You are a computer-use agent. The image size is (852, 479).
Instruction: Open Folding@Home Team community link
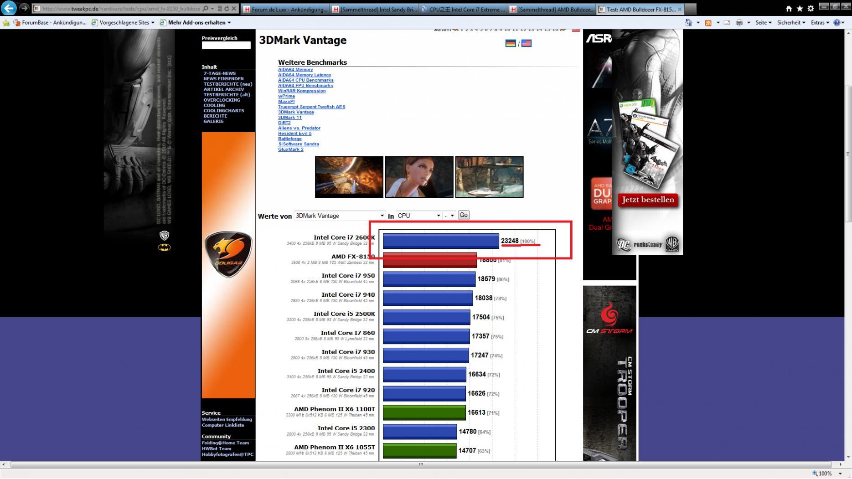pyautogui.click(x=226, y=443)
